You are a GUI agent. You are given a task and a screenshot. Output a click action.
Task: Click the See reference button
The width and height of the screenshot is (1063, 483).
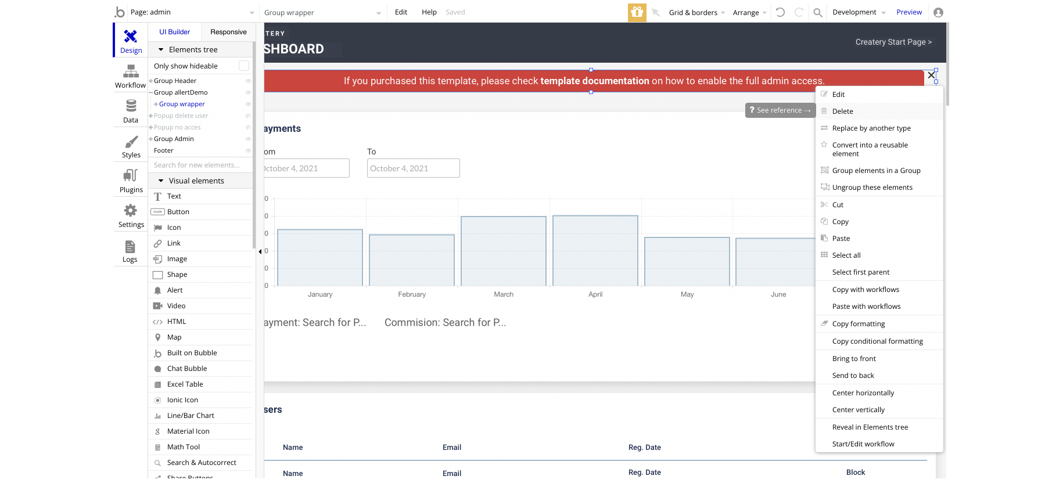point(780,110)
